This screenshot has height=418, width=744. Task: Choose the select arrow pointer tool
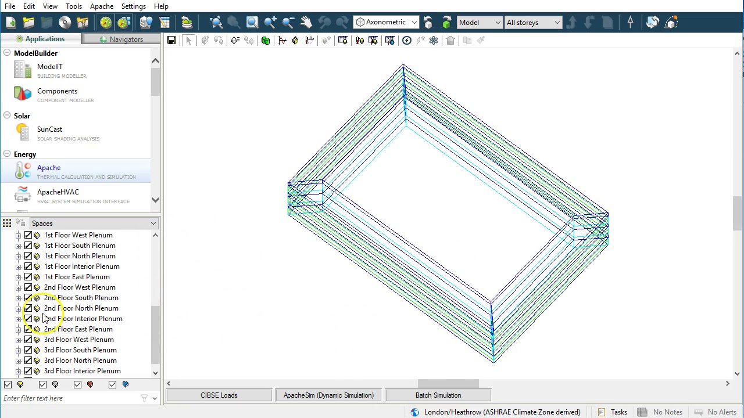tap(188, 40)
